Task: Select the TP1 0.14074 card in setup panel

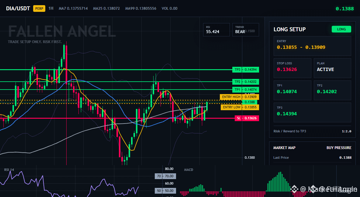Action: [x=292, y=90]
